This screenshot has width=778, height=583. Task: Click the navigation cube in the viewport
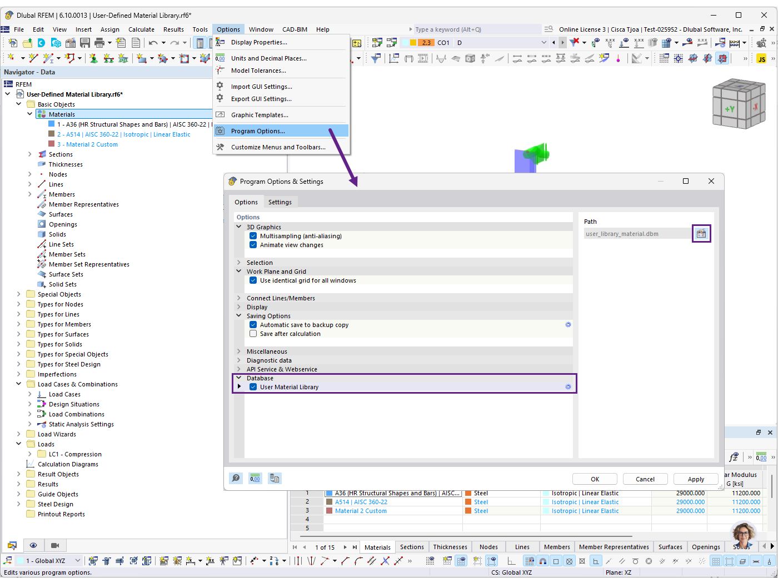point(739,103)
